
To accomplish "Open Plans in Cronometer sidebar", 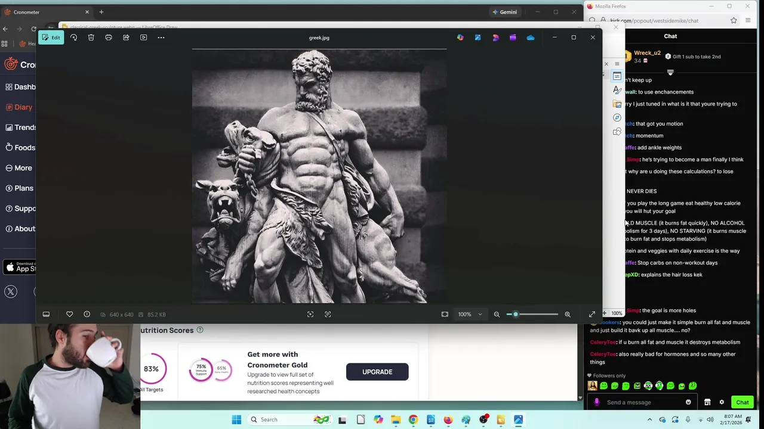I will pyautogui.click(x=19, y=188).
